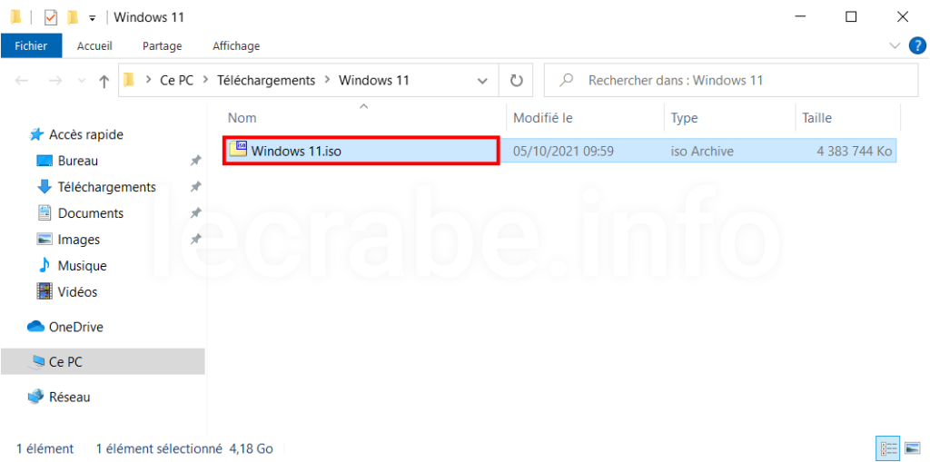This screenshot has height=462, width=930.
Task: Go up one folder level arrow
Action: [x=104, y=81]
